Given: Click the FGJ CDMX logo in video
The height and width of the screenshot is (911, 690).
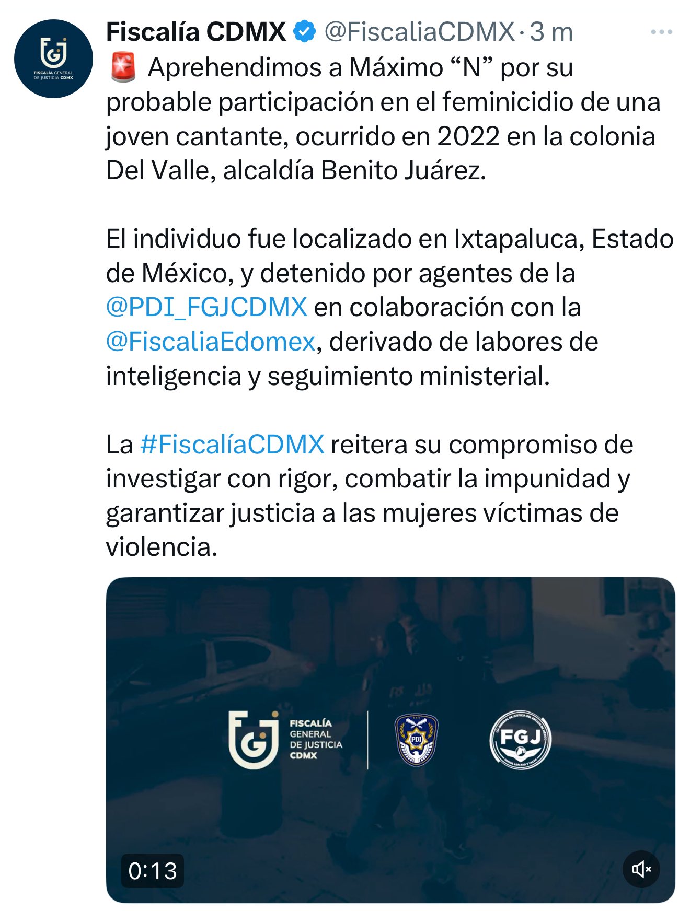Looking at the screenshot, I should (254, 740).
